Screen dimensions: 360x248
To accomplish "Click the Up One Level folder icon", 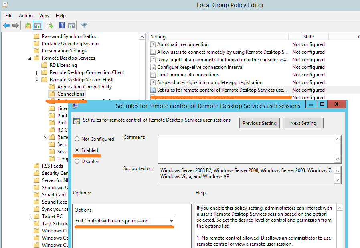I will click(28, 26).
